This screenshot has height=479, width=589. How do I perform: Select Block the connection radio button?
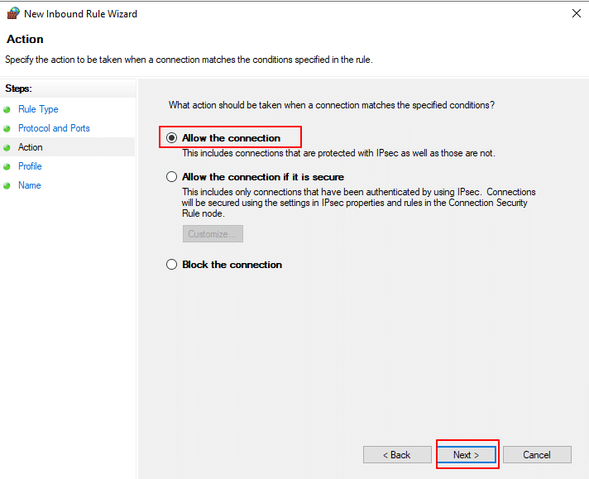[172, 265]
